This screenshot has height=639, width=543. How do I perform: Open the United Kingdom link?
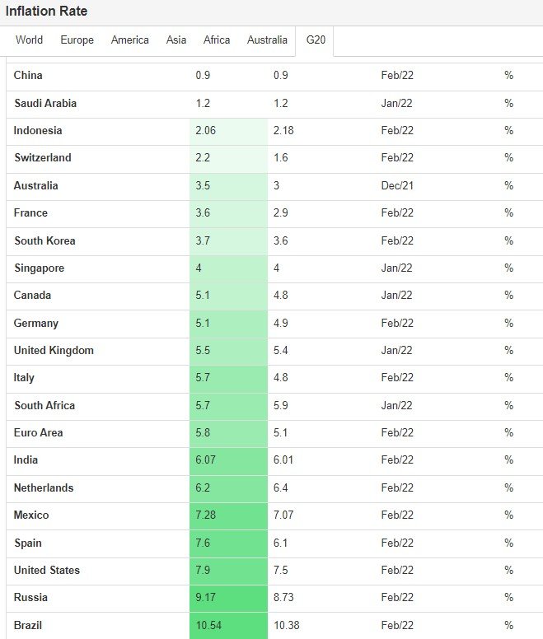click(54, 351)
